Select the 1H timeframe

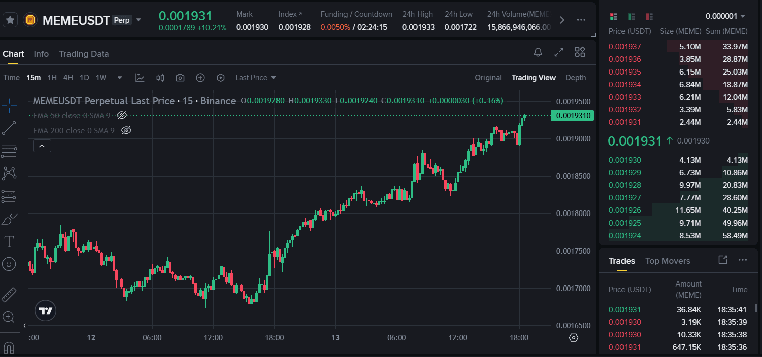pyautogui.click(x=52, y=78)
